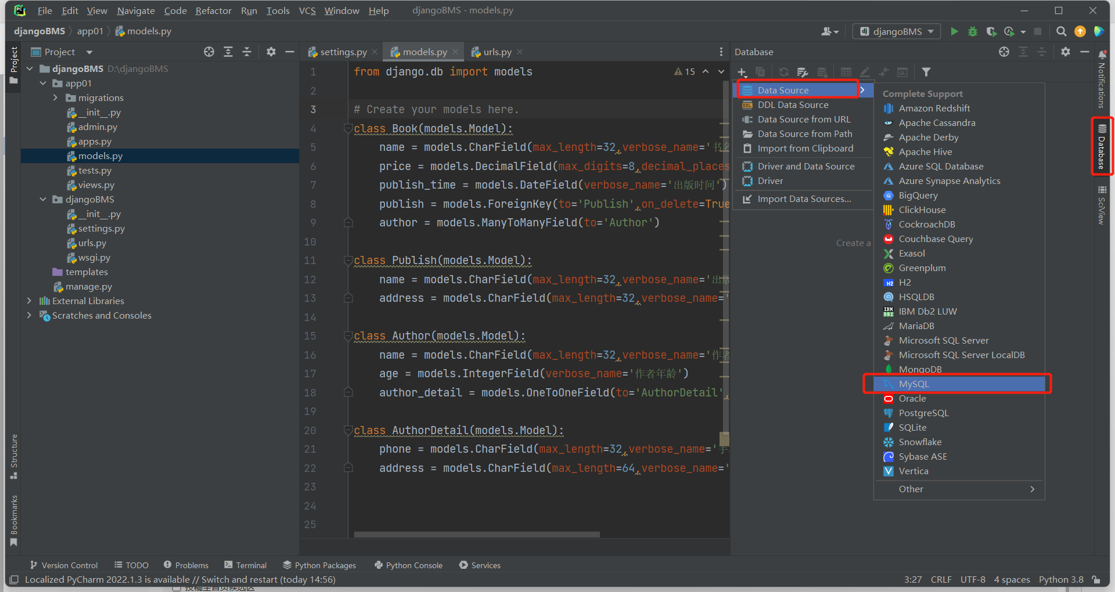This screenshot has height=592, width=1115.
Task: Expand all in Project panel
Action: click(228, 52)
